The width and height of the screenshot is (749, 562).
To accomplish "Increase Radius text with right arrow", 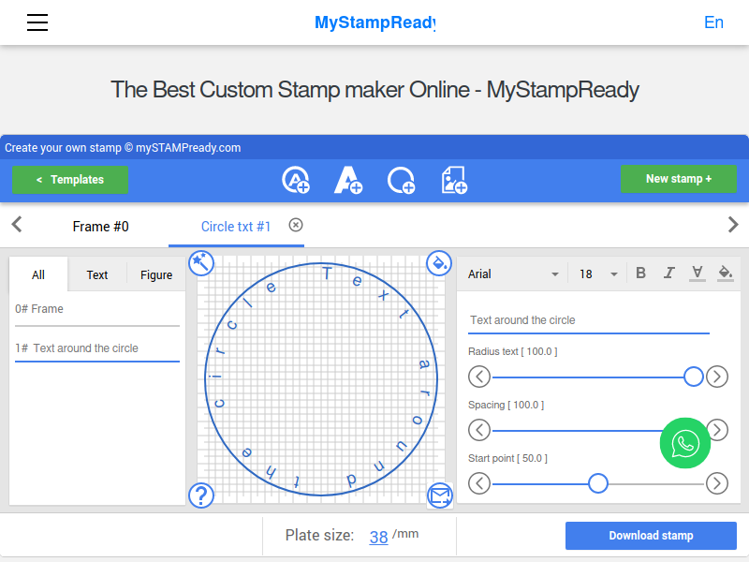I will pos(717,377).
